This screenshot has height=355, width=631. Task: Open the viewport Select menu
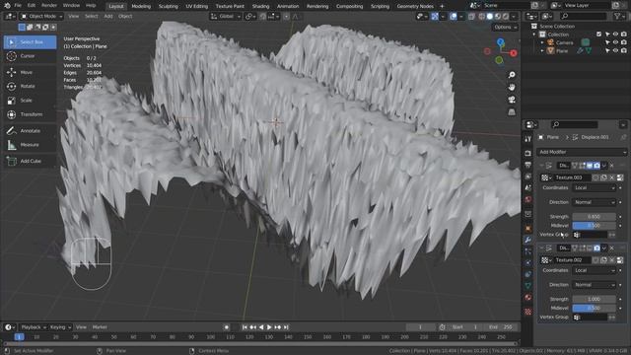click(x=92, y=17)
